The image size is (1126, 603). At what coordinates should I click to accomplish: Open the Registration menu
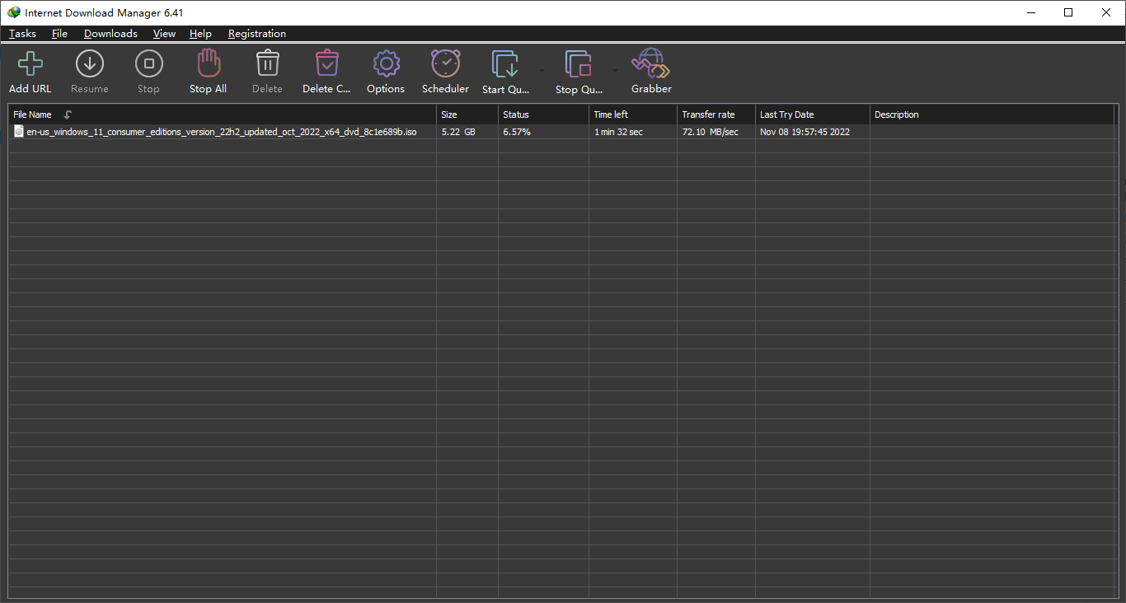tap(257, 34)
